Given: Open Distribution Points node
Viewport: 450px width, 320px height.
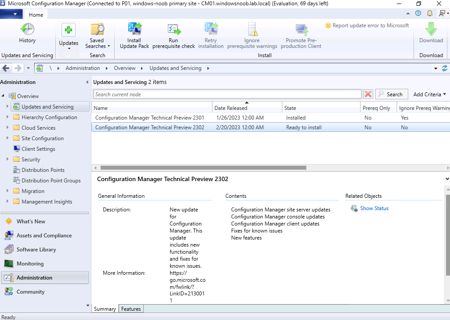Looking at the screenshot, I should (43, 170).
